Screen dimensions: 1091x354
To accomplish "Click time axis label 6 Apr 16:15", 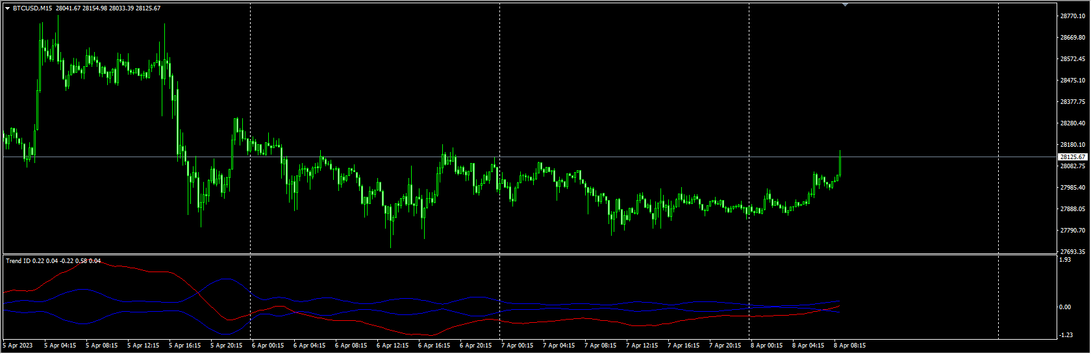I will point(434,346).
